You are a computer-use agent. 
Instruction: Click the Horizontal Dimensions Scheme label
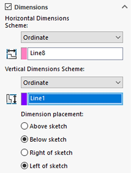(x=37, y=22)
